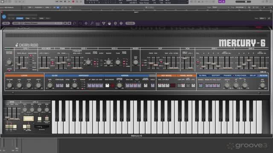Click the reverb MIX knob
The image size is (273, 153).
point(262,85)
